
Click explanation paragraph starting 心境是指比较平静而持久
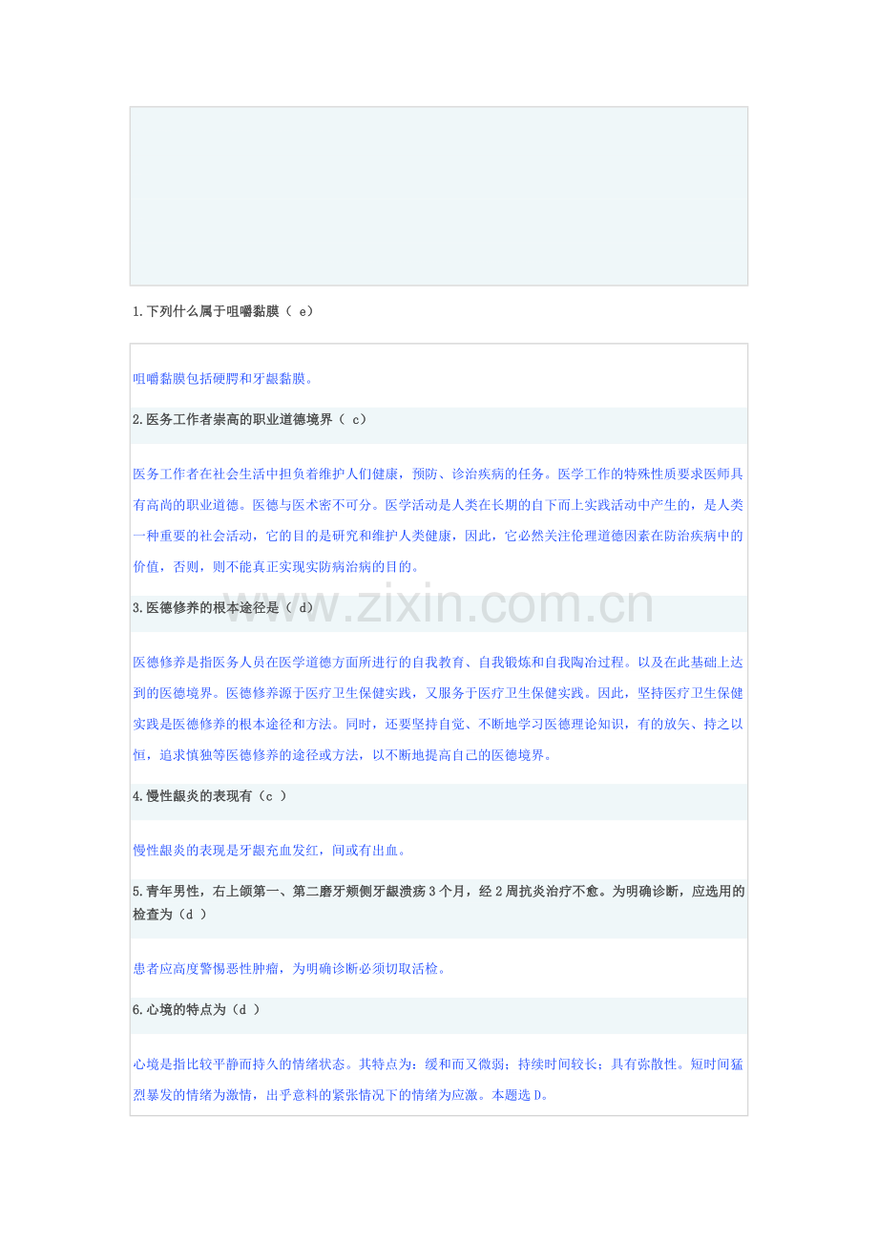click(438, 1080)
